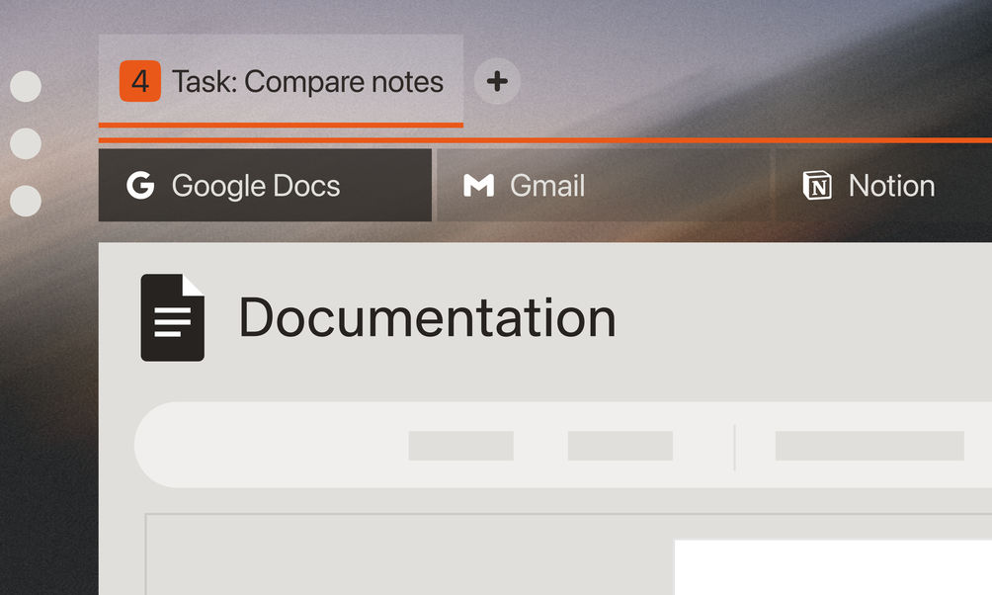Click the wide toolbar placeholder right of the divider
Viewport: 992px width, 595px height.
click(868, 446)
